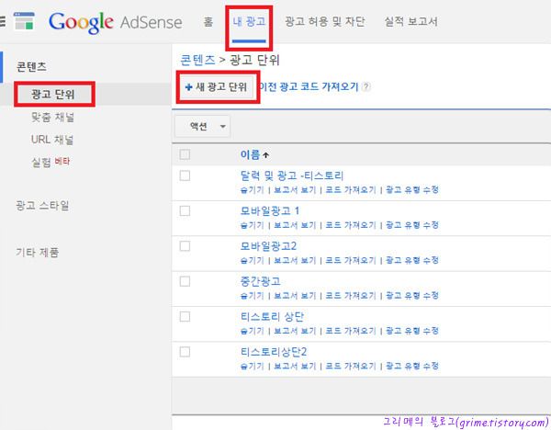Screen dimensions: 551x430
Task: Click 보고서 보기 under 티스토리상단2
Action: (x=295, y=366)
